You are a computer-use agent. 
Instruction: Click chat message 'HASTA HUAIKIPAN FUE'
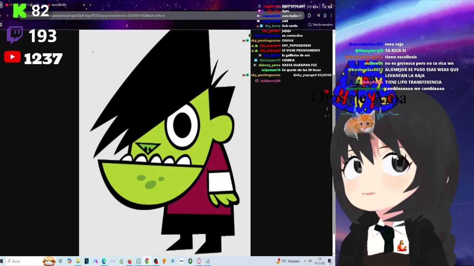pyautogui.click(x=299, y=65)
